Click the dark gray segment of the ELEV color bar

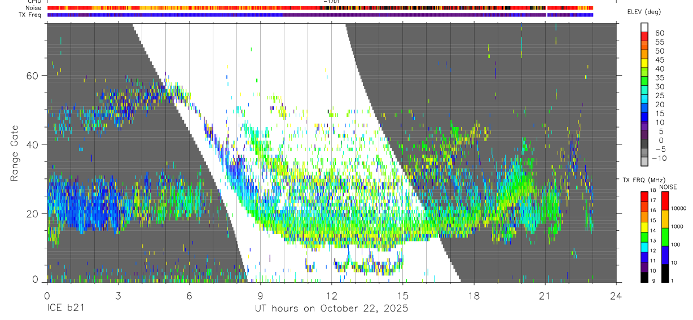644,143
